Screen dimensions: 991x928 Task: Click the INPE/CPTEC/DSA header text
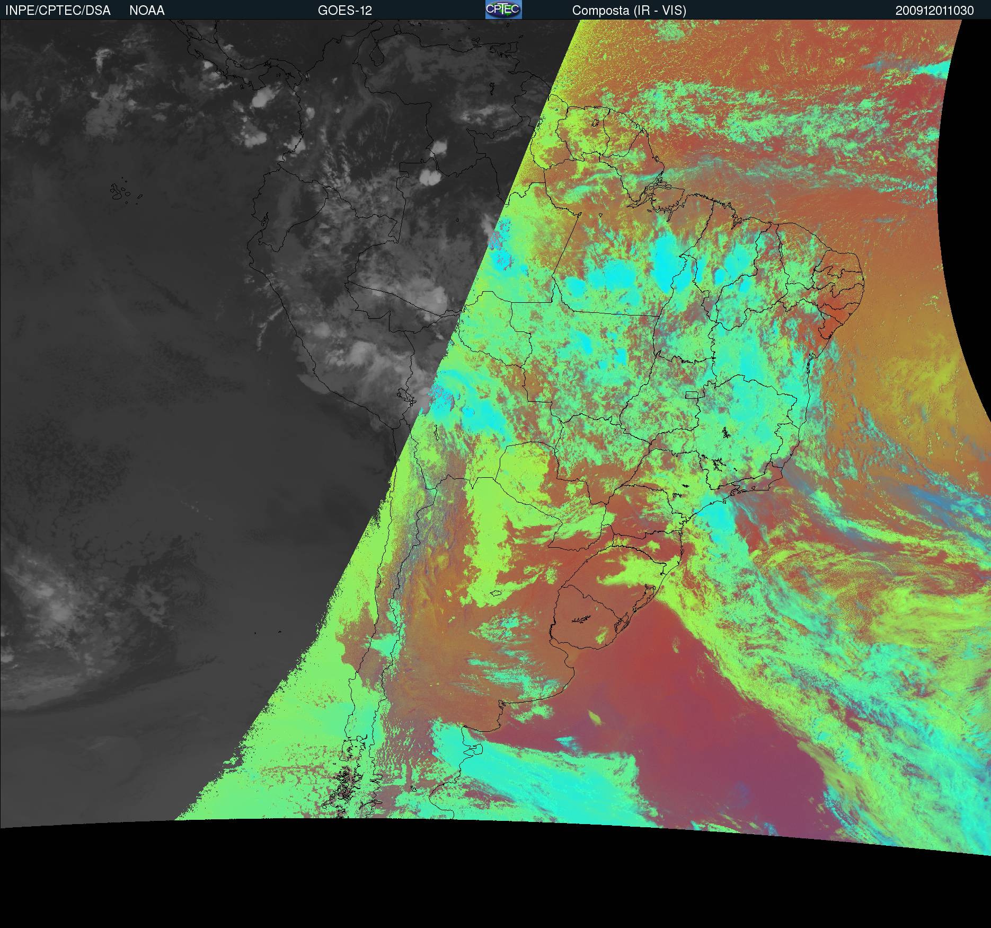[x=58, y=11]
